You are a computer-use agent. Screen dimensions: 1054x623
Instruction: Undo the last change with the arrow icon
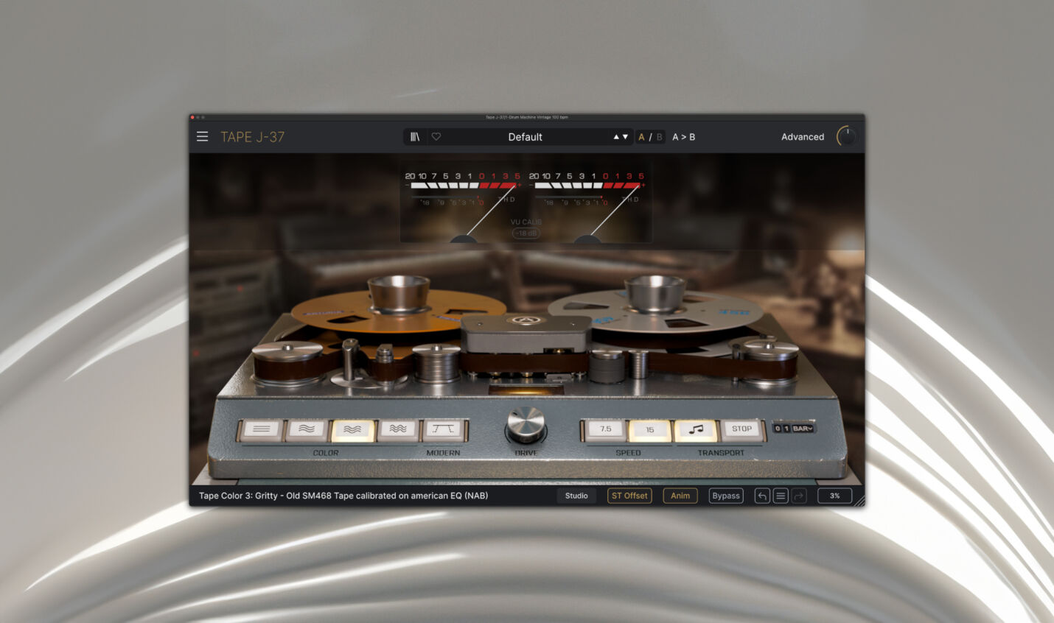pos(762,496)
